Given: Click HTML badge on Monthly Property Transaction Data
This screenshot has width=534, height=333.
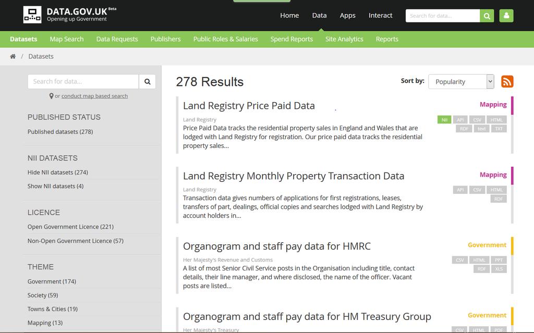Looking at the screenshot, I should click(496, 190).
